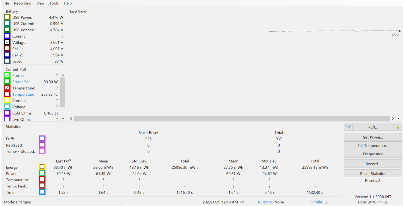The width and height of the screenshot is (403, 206).
Task: Toggle the Cell 1 checkbox
Action: [7, 49]
